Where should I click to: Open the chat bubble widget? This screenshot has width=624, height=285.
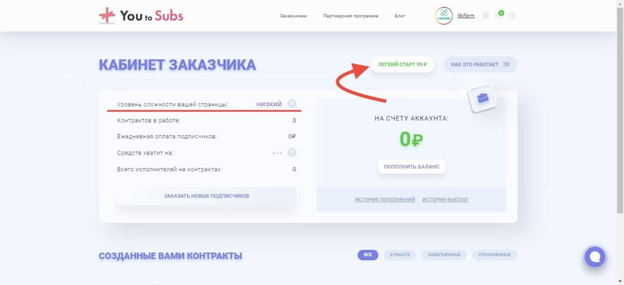[595, 257]
